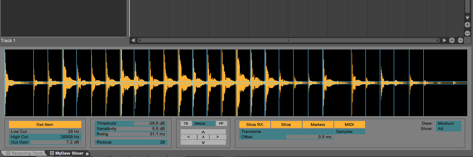The width and height of the screenshot is (473, 157).
Task: Toggle the PP mode button
Action: click(221, 124)
